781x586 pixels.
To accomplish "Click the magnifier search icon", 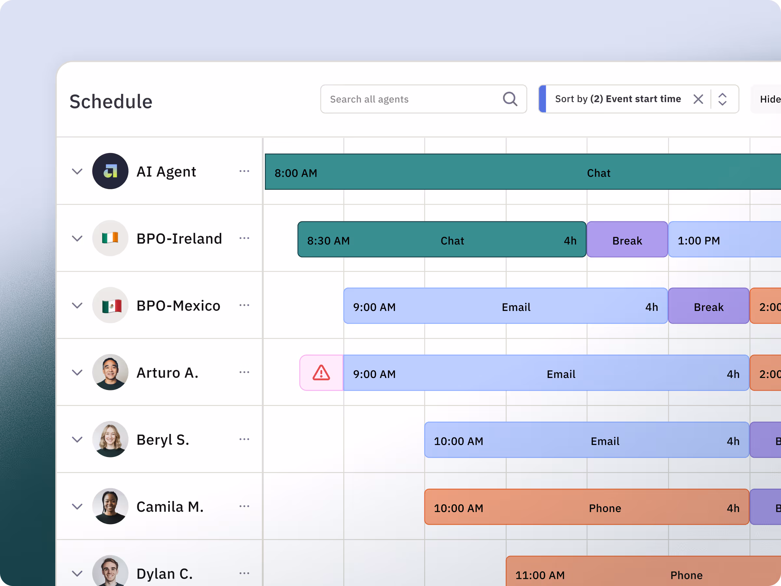I will point(510,99).
